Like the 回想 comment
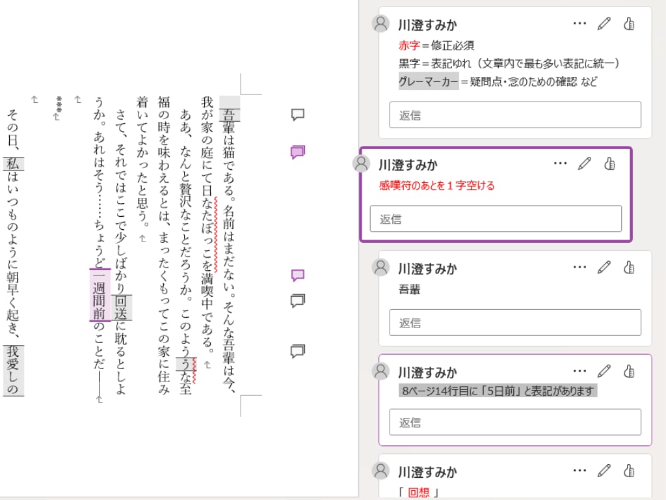The height and width of the screenshot is (500, 666). point(629,471)
